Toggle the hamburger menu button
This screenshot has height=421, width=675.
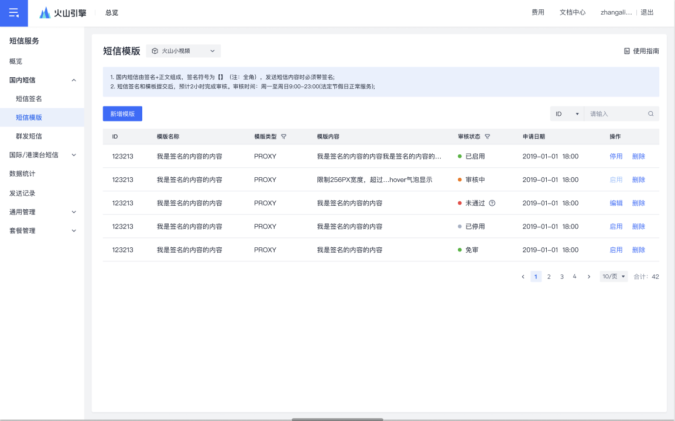pos(14,13)
